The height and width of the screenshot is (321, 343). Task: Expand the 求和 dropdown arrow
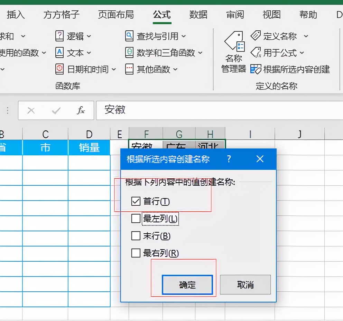(x=23, y=36)
